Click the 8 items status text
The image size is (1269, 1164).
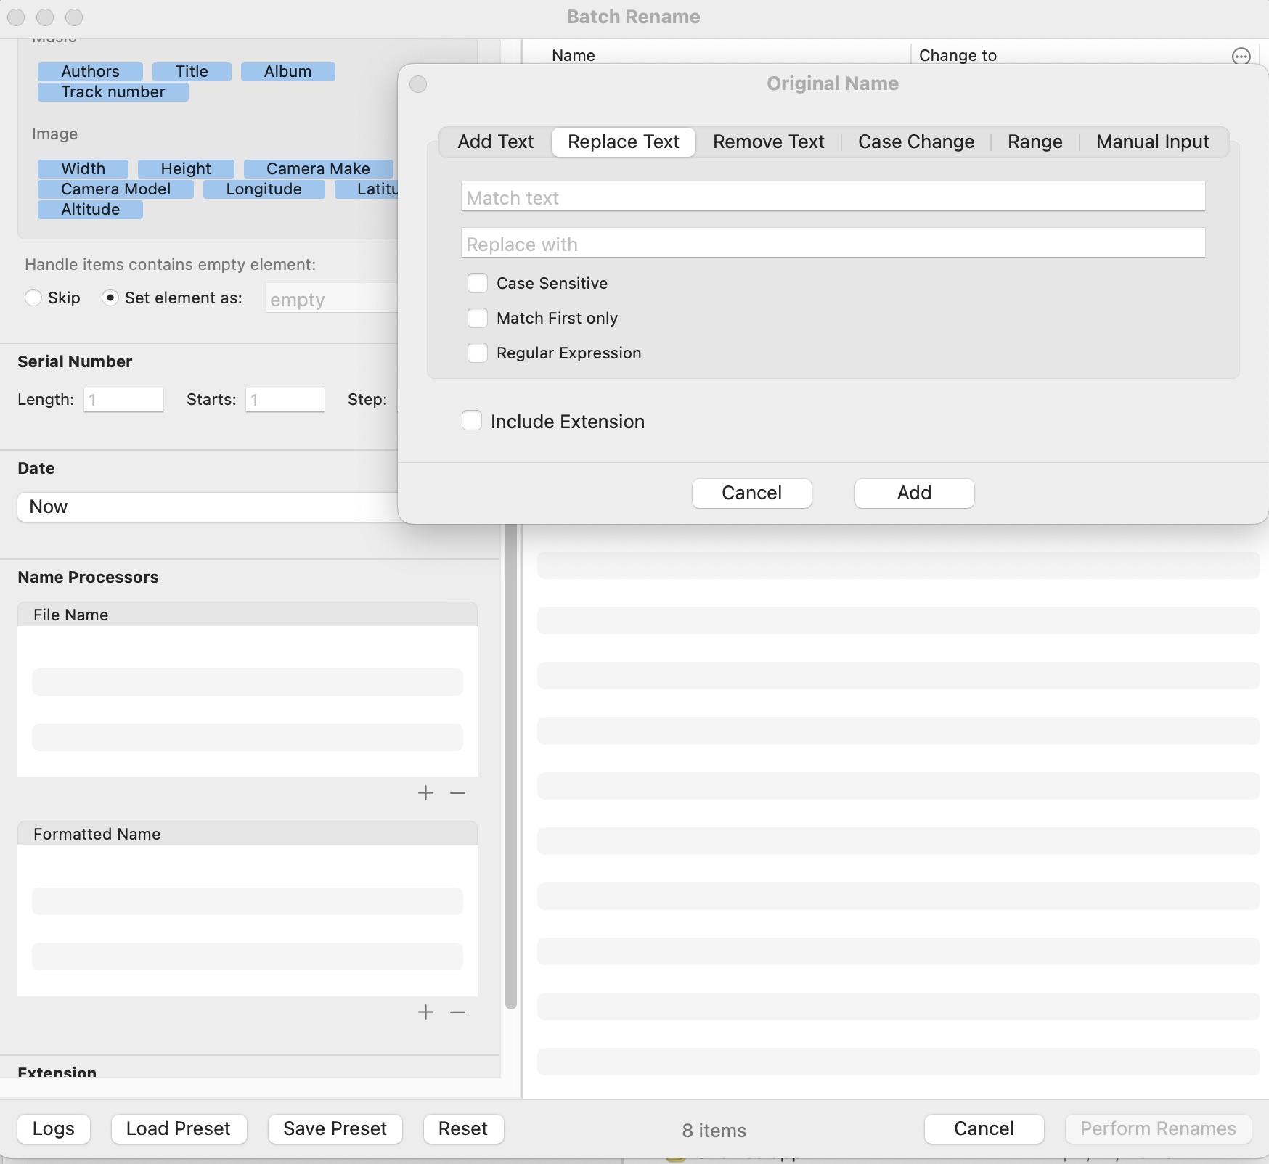714,1131
